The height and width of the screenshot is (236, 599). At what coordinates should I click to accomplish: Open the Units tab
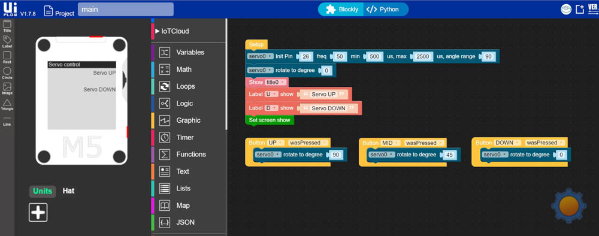click(43, 191)
